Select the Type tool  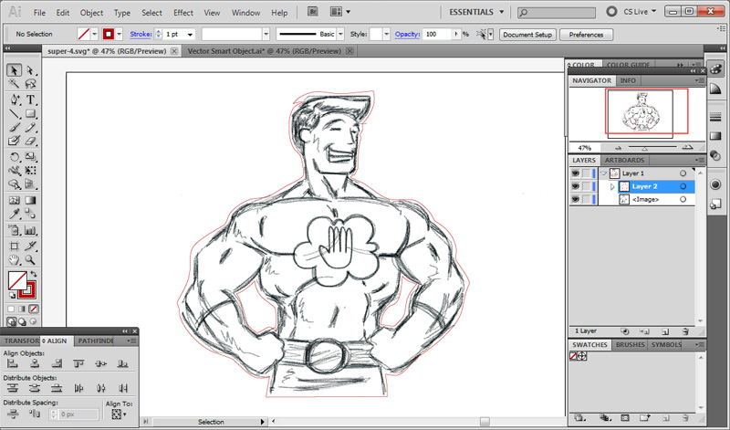pos(30,100)
